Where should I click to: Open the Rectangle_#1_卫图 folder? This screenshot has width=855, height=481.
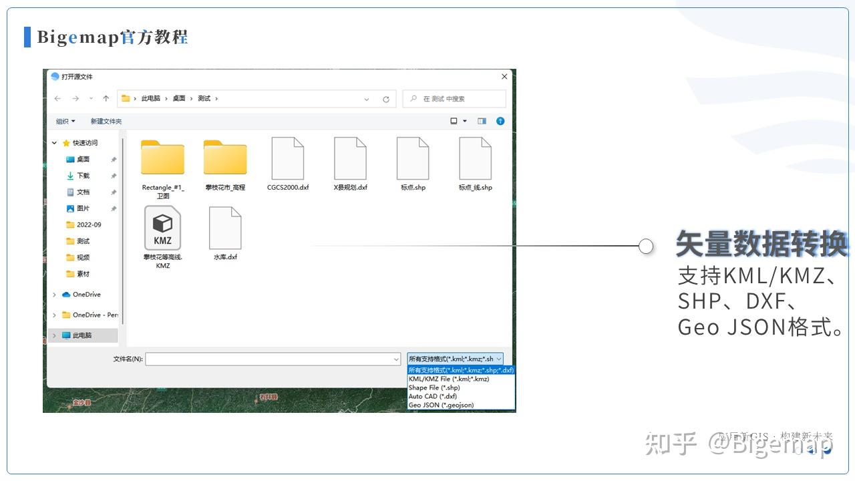coord(162,158)
